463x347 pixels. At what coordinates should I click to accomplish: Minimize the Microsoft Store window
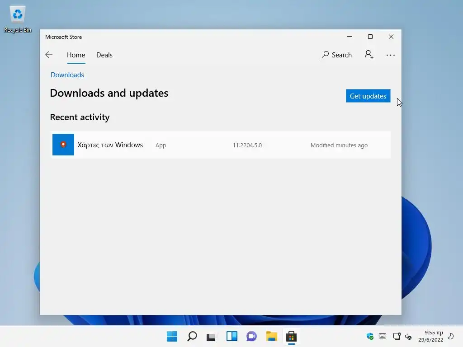point(350,37)
